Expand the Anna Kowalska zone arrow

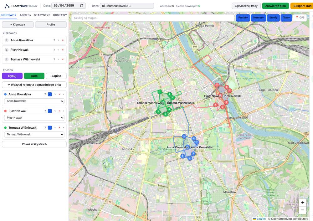click(x=64, y=94)
